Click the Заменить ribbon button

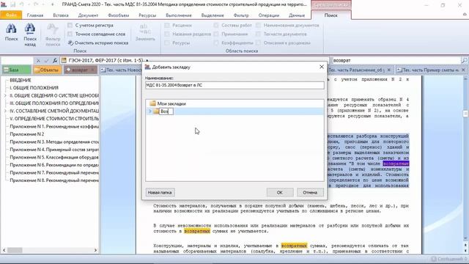pos(145,32)
